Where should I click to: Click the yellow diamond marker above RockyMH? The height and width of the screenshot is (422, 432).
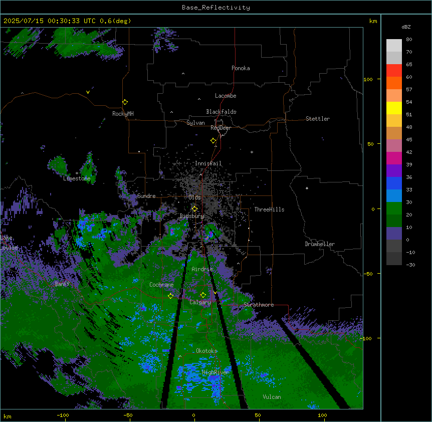coord(125,102)
